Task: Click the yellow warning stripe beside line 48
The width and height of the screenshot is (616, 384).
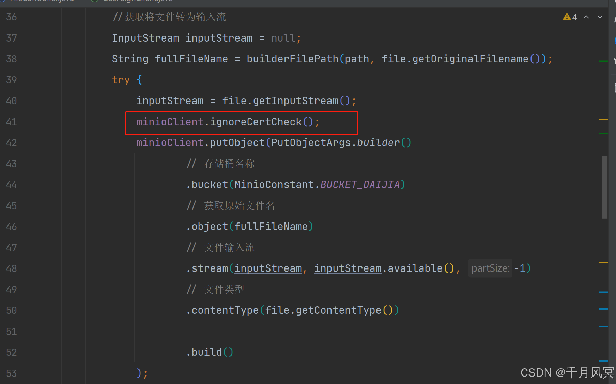Action: [x=603, y=263]
